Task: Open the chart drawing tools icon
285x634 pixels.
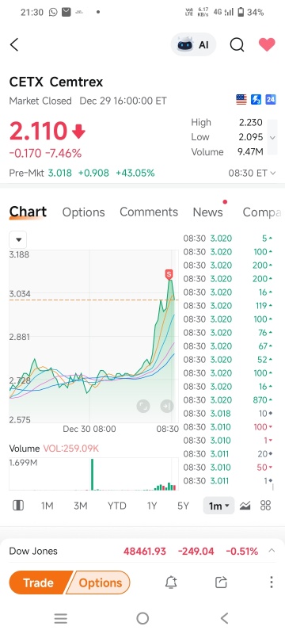Action: tap(245, 506)
